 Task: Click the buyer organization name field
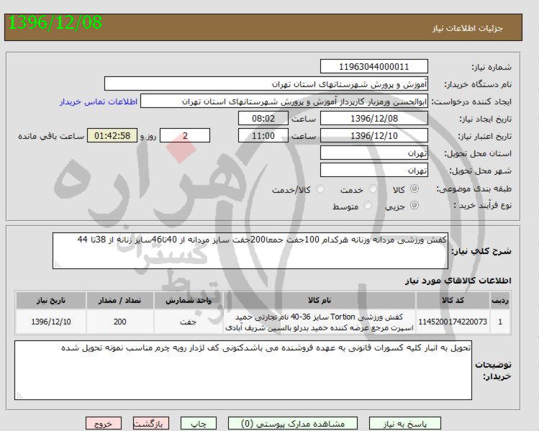tap(266, 84)
